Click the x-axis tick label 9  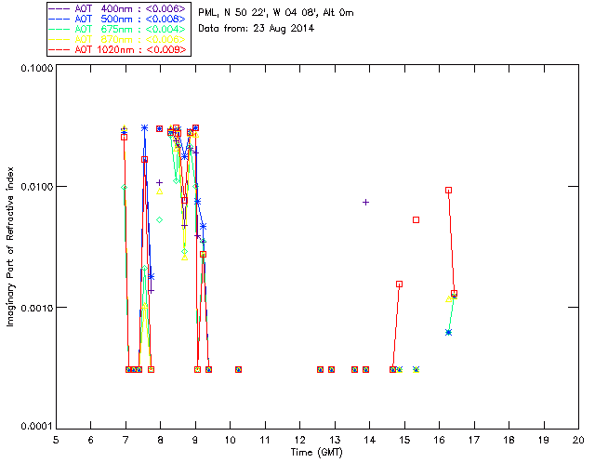point(195,440)
